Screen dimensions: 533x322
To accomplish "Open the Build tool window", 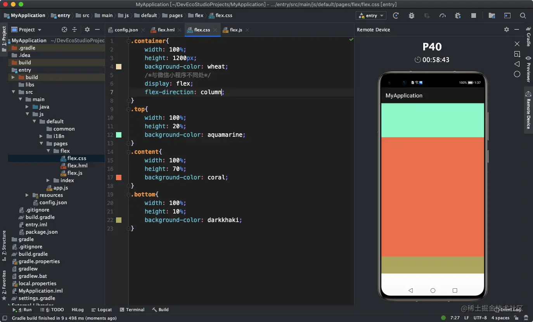I will pyautogui.click(x=160, y=310).
